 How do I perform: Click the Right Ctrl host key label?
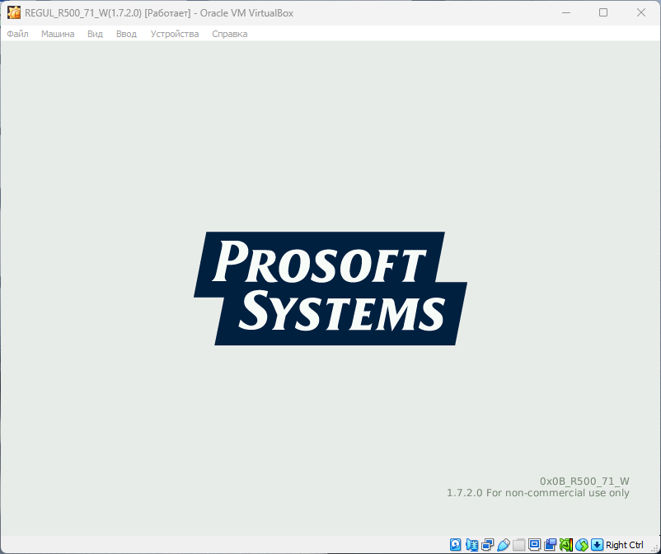tap(625, 545)
